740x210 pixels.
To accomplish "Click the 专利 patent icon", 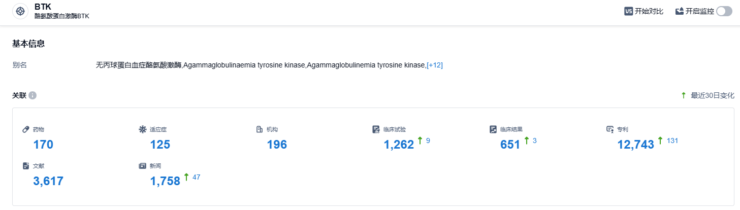I will [610, 129].
